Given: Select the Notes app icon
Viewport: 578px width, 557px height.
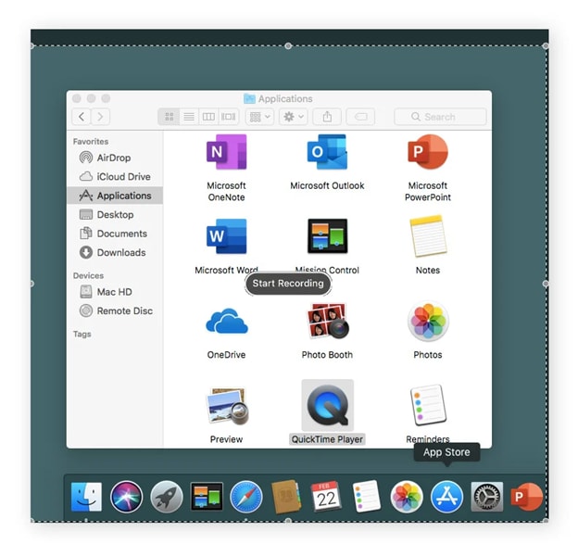Looking at the screenshot, I should tap(428, 236).
